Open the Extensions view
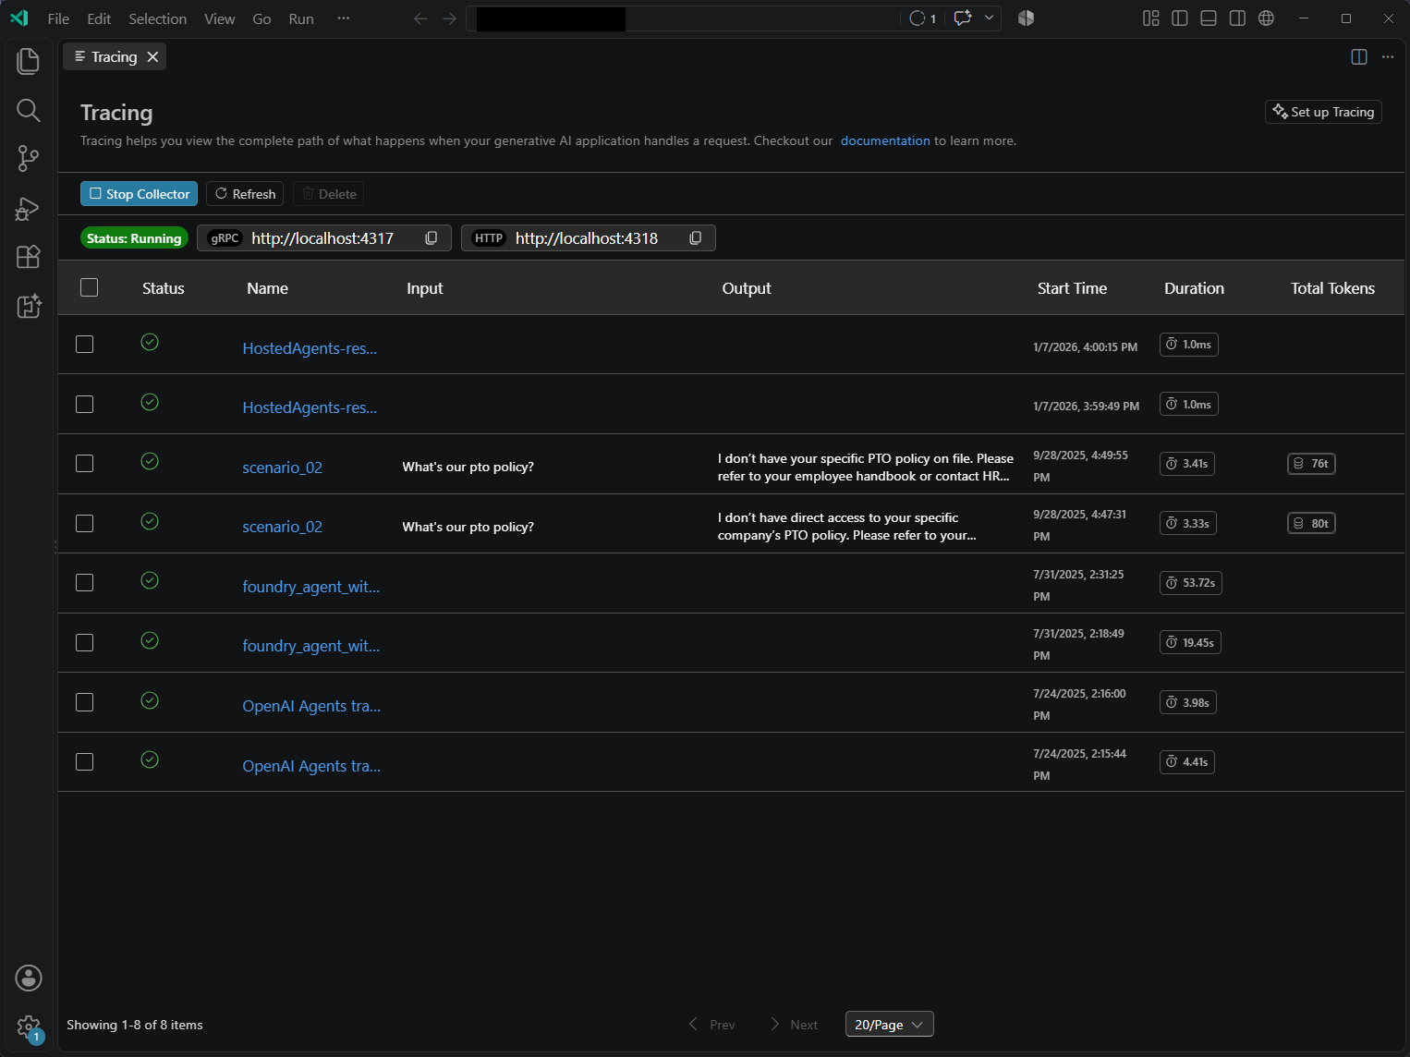 [x=29, y=257]
